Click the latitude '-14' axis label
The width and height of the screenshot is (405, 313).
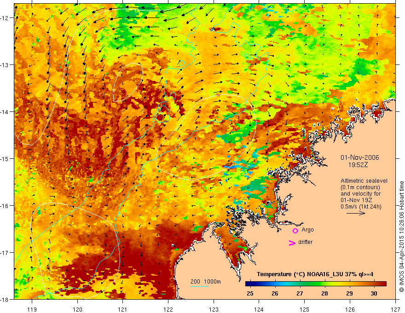pyautogui.click(x=5, y=112)
